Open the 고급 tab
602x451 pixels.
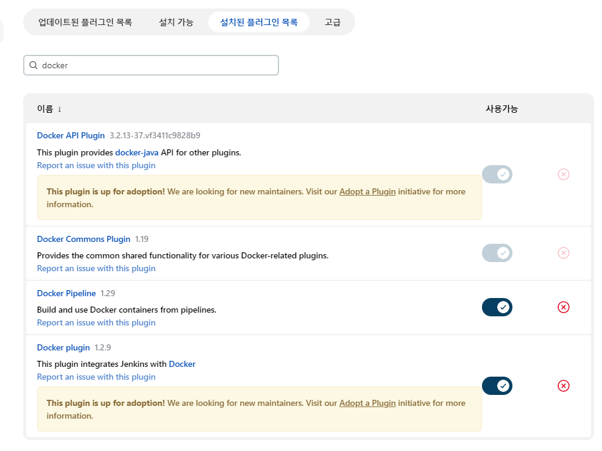pyautogui.click(x=333, y=23)
